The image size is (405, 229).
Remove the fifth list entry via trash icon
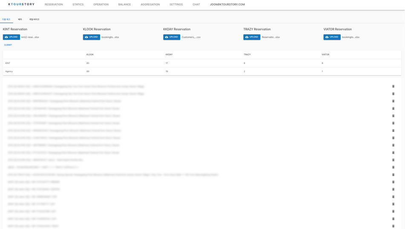pyautogui.click(x=393, y=116)
